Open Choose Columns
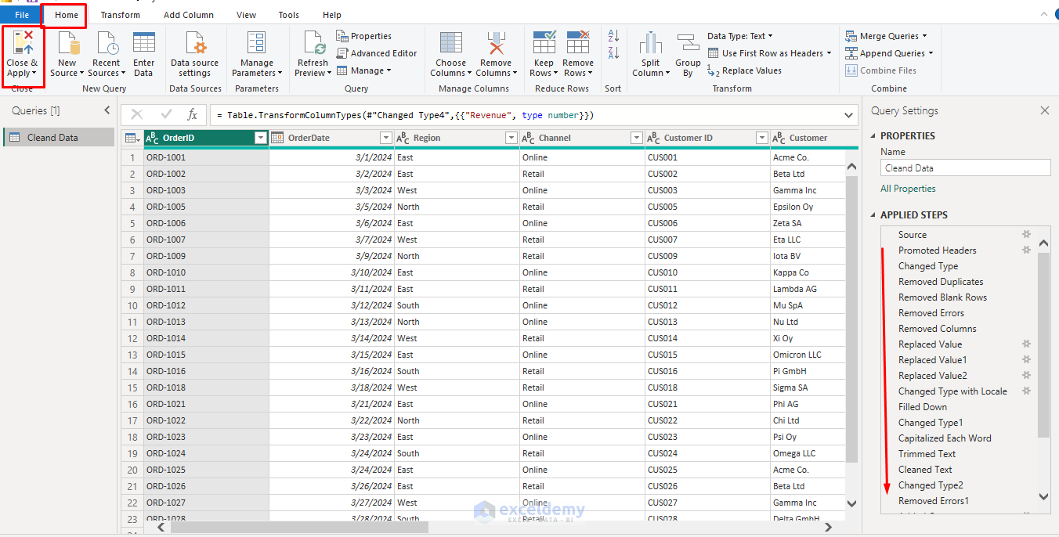Image resolution: width=1059 pixels, height=537 pixels. (x=450, y=53)
